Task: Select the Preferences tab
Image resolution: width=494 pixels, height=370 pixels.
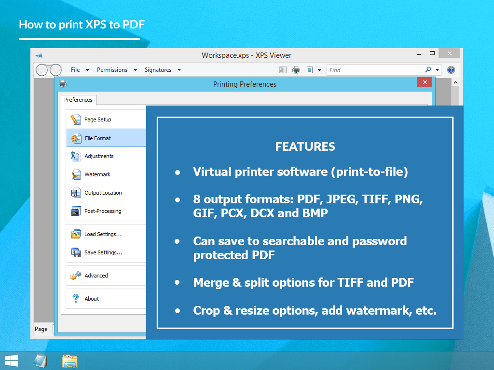Action: (x=79, y=100)
